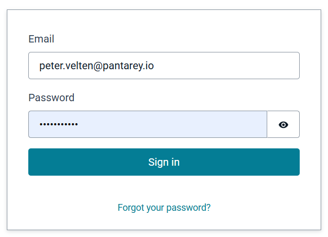Click the peter.velten@pantarey.io email text
Image resolution: width=328 pixels, height=237 pixels.
coord(96,66)
